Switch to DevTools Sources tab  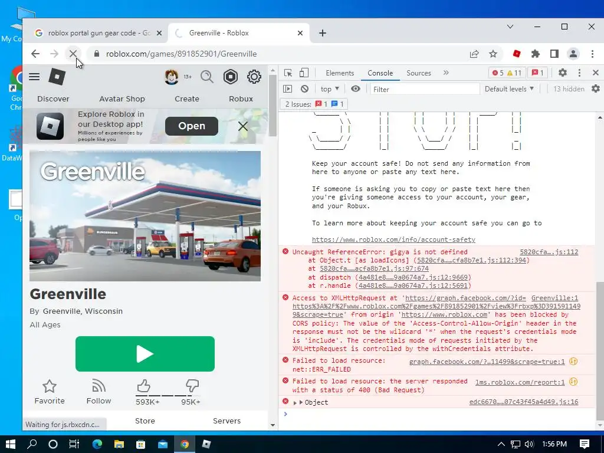pos(419,73)
